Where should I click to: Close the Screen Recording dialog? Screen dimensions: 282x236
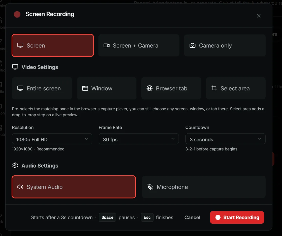[x=259, y=16]
